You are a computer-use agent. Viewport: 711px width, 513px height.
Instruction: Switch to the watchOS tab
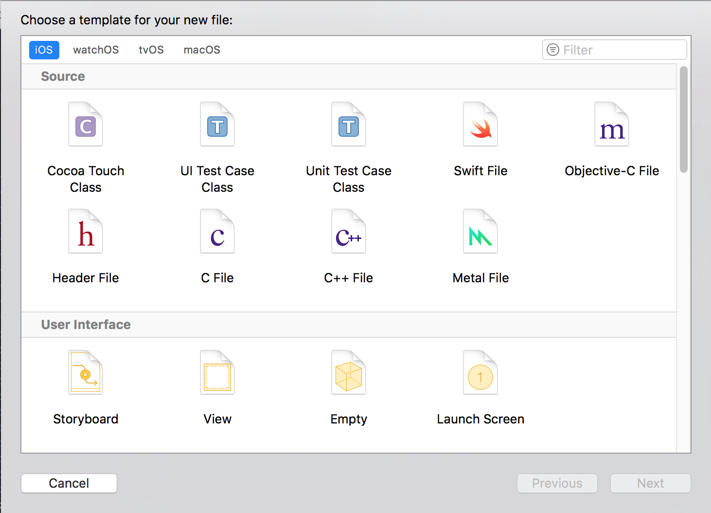tap(96, 50)
